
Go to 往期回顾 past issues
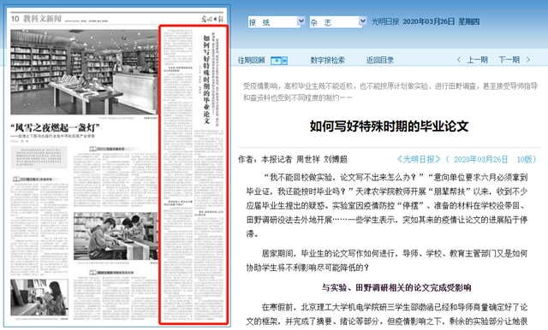pos(252,60)
